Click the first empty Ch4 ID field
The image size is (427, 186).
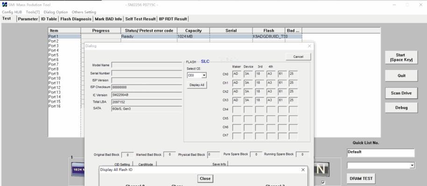point(237,110)
